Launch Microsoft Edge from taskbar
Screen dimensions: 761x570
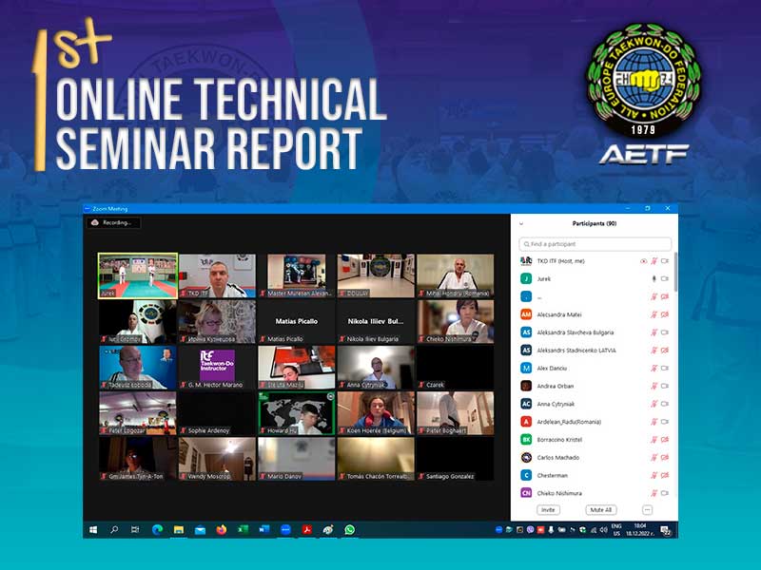(x=157, y=530)
